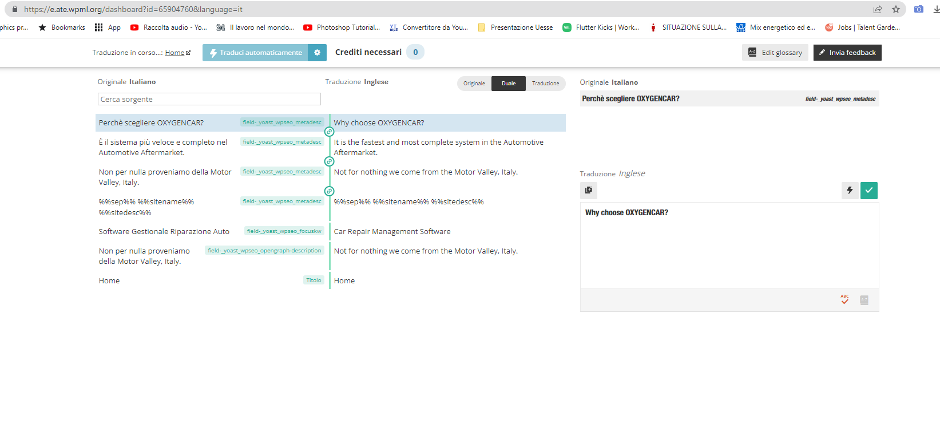This screenshot has height=439, width=940.
Task: Switch to Originale view mode
Action: 474,84
